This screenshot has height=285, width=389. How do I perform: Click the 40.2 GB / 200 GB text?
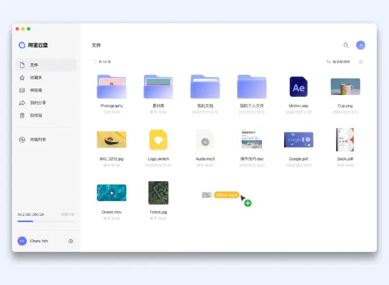click(31, 214)
